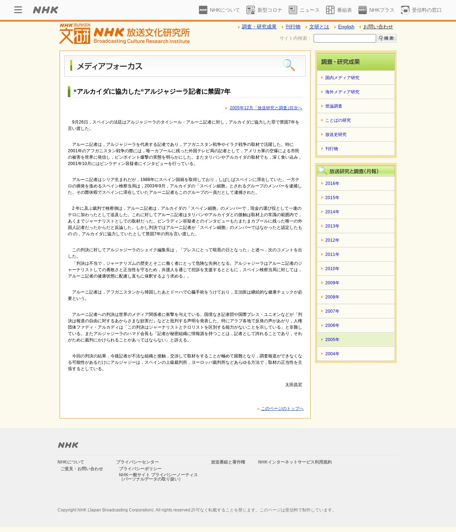Open 刊行物 in sidebar list
This screenshot has height=532, width=456.
356,149
